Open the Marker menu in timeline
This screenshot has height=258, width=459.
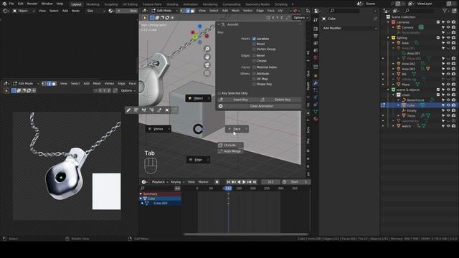tap(204, 182)
